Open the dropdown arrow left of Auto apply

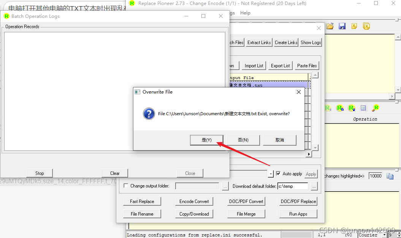pos(271,174)
